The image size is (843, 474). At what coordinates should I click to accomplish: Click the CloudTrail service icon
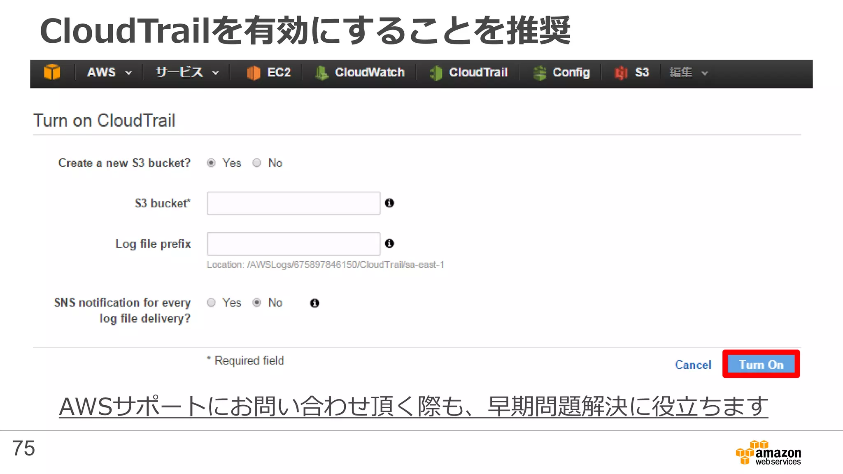point(436,73)
